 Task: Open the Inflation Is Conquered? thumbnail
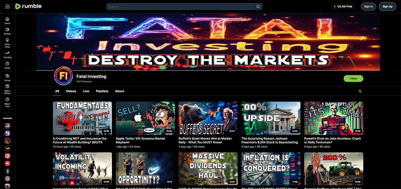click(271, 169)
